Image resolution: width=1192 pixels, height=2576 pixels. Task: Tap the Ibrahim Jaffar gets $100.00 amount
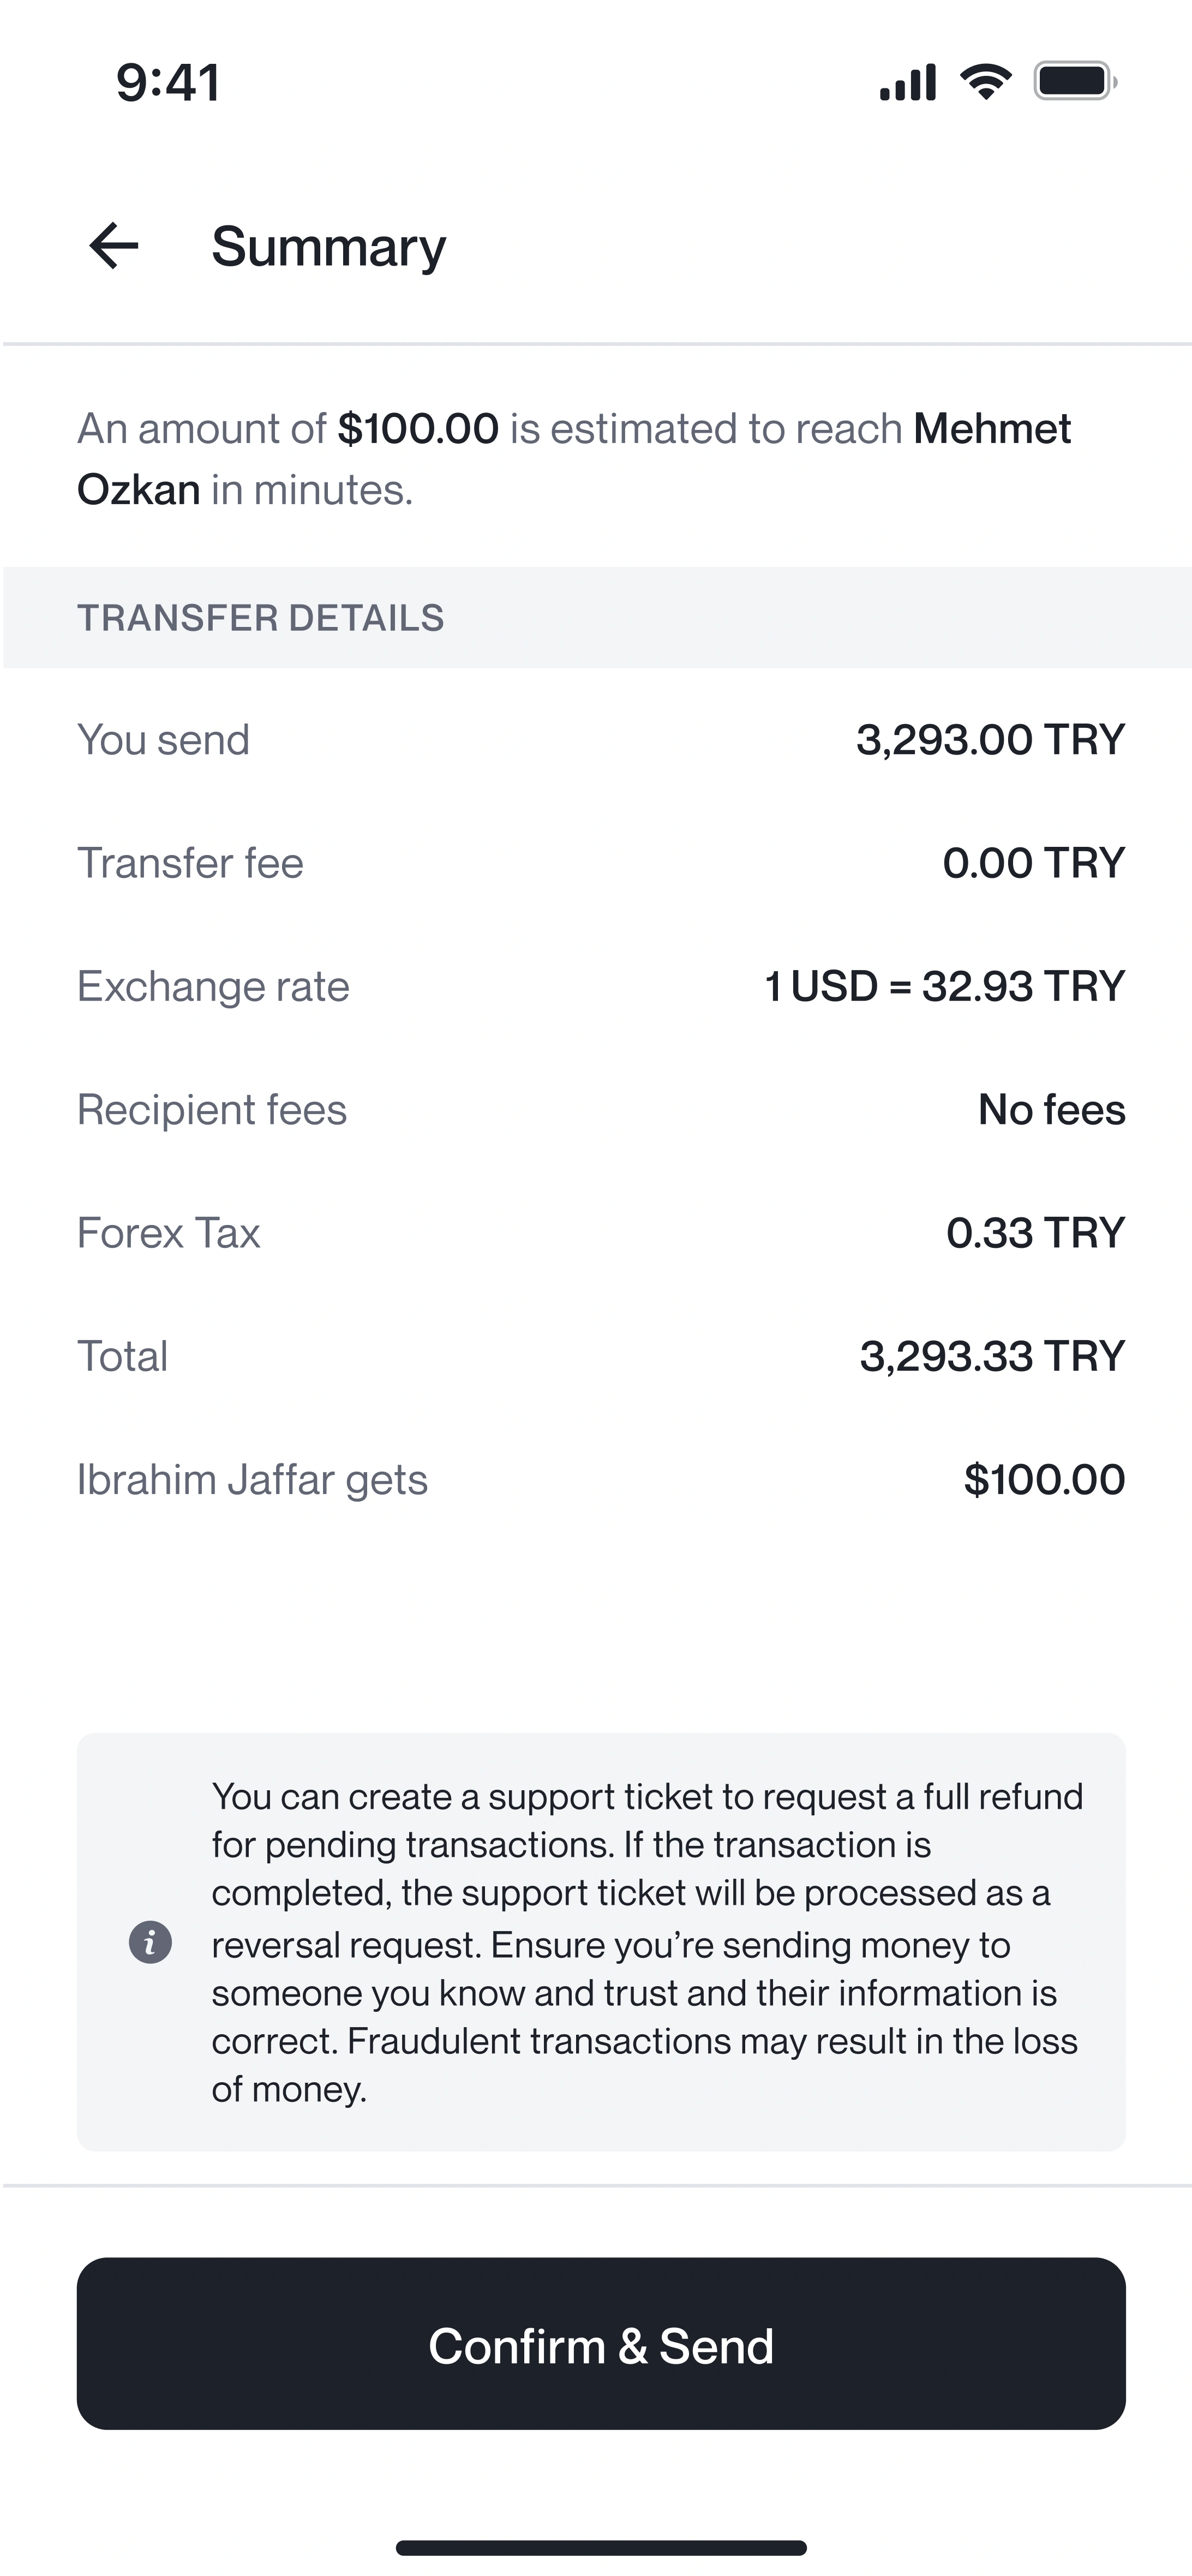[1044, 1480]
